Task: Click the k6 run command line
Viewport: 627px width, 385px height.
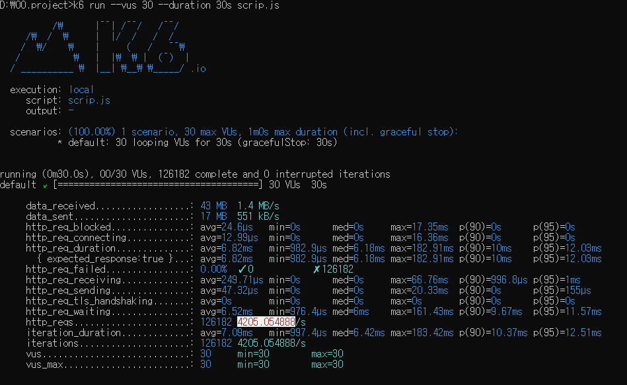Action: pyautogui.click(x=139, y=5)
